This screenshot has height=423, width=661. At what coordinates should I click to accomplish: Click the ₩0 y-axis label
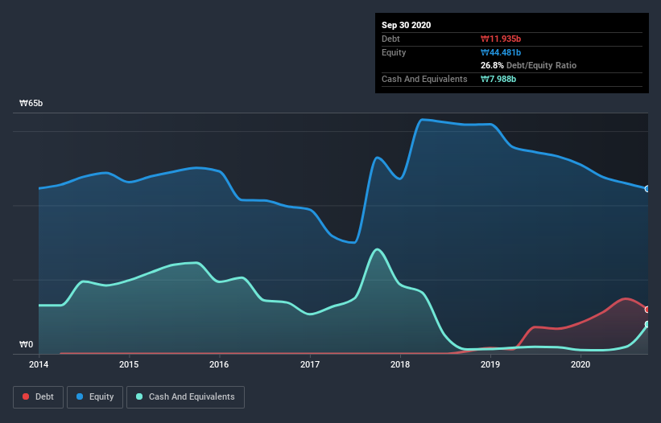[x=26, y=344]
